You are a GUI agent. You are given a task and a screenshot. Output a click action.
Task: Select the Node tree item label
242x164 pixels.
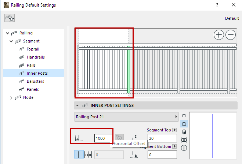[28, 97]
